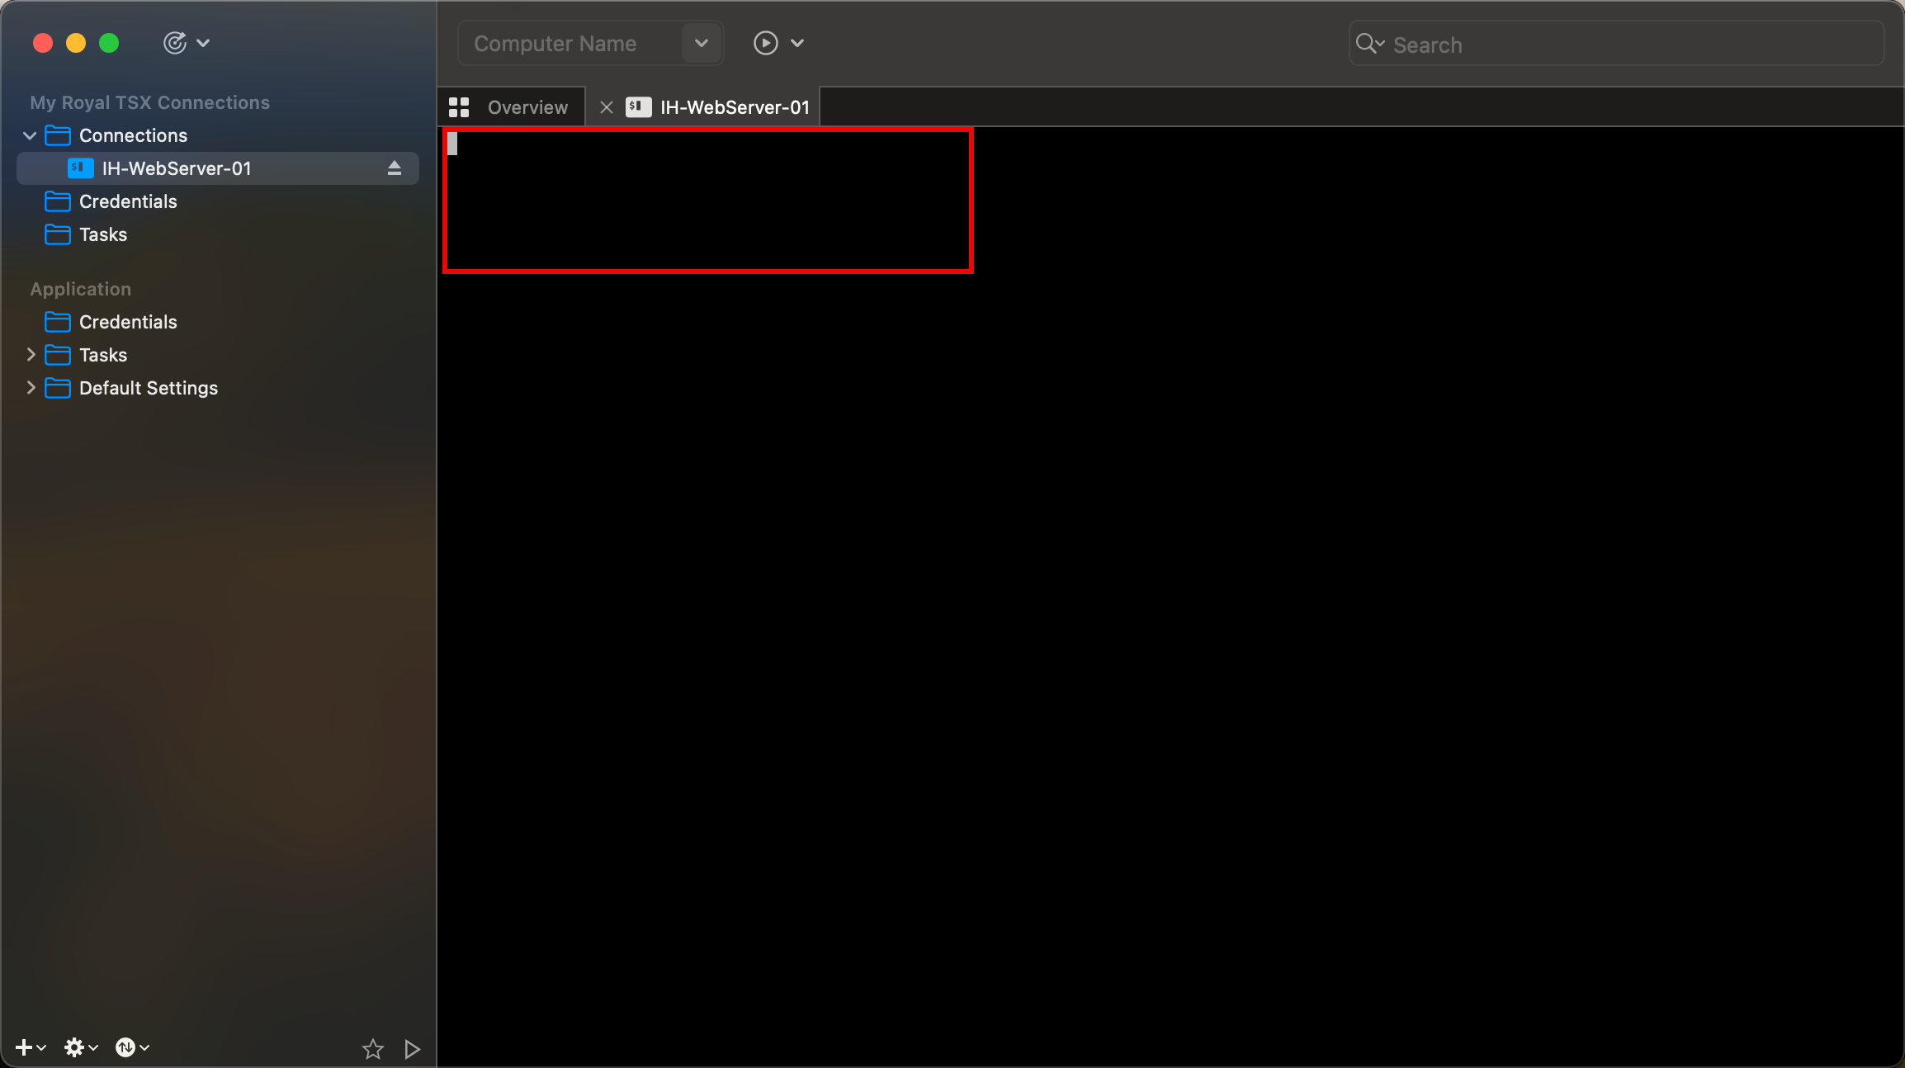Expand the Default Settings folder
The width and height of the screenshot is (1905, 1068).
[x=31, y=388]
